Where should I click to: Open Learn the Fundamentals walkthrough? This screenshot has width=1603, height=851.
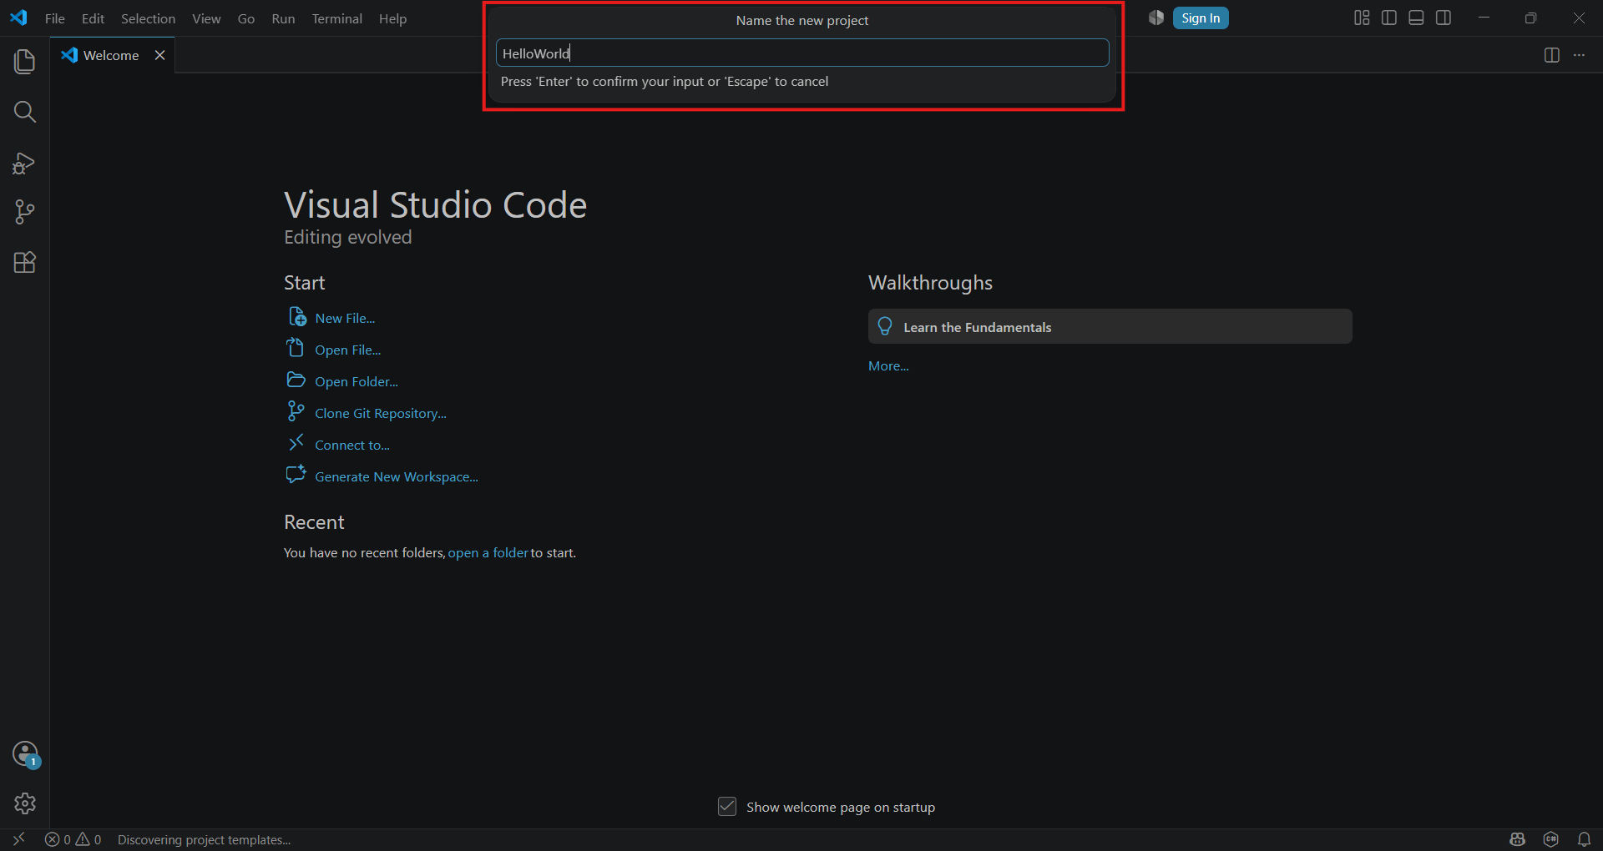[1110, 326]
